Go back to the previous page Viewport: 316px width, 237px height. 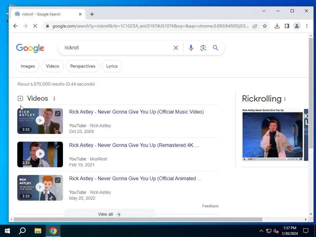15,26
